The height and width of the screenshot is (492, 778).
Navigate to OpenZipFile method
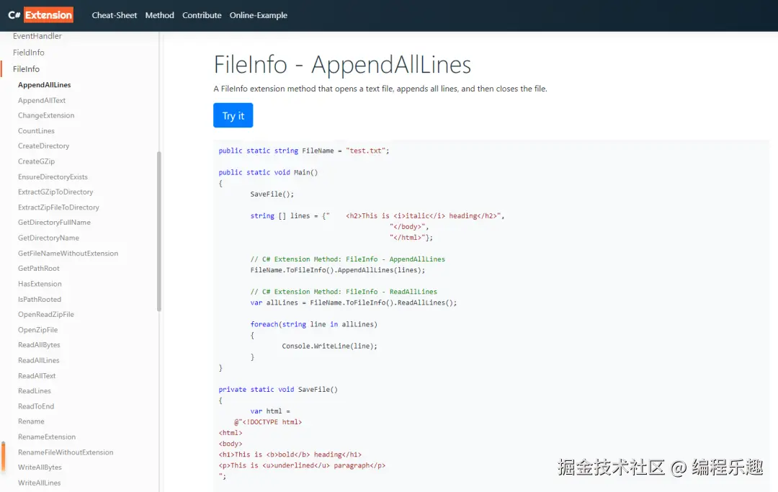pos(37,330)
